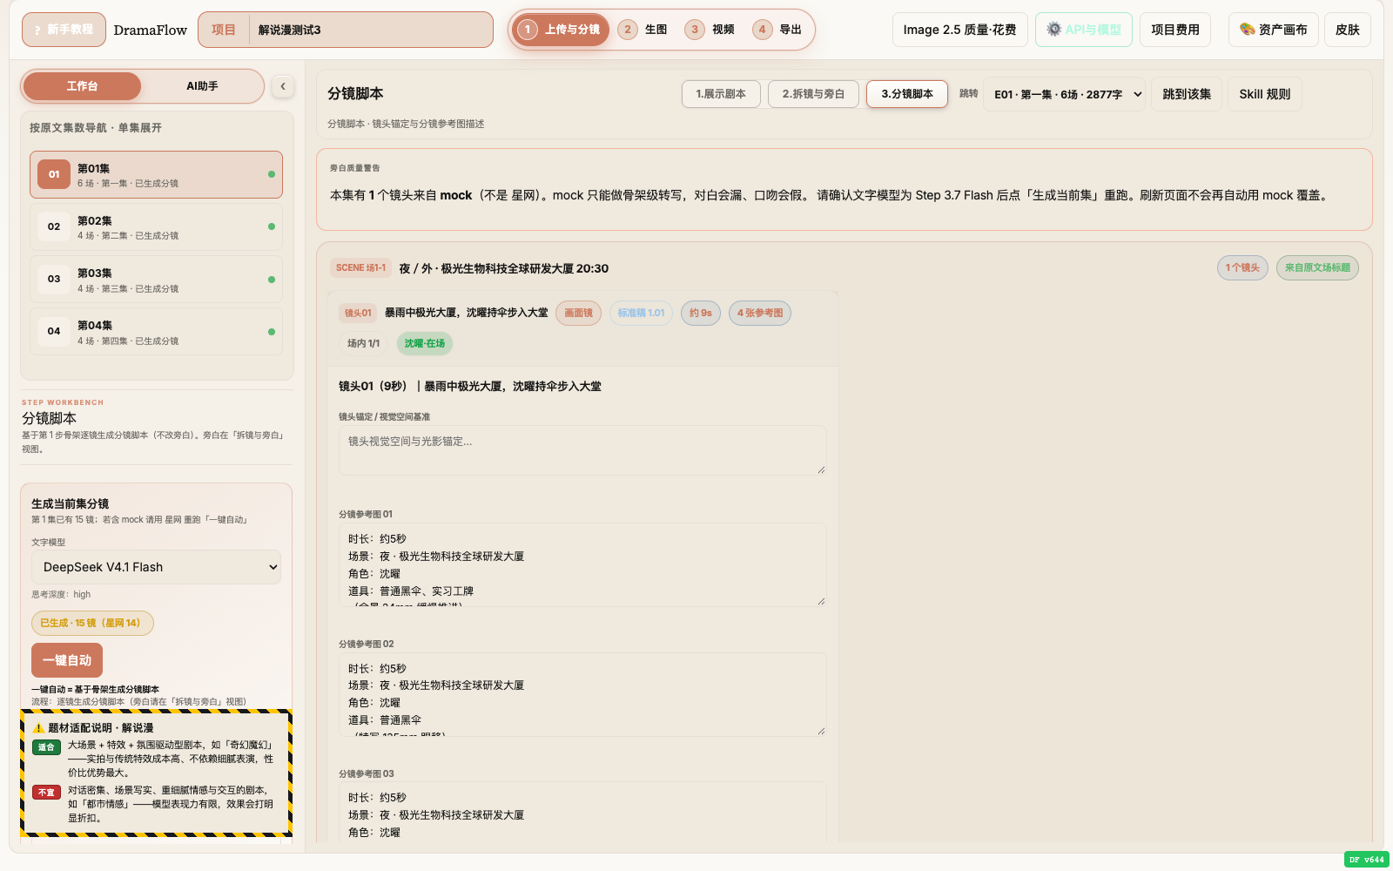Open the 新手教程 tutorial button
This screenshot has width=1393, height=871.
tap(64, 30)
